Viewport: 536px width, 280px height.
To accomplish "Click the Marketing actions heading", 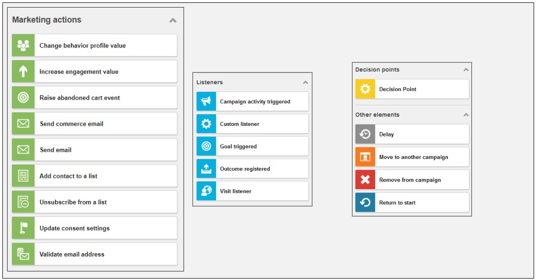I will [x=47, y=20].
